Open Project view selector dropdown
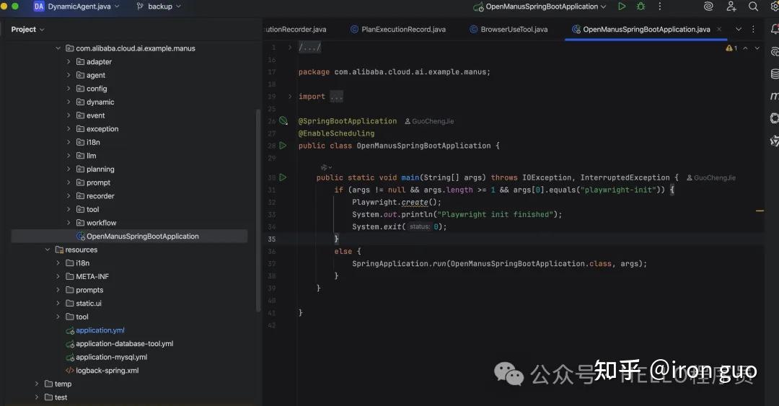The height and width of the screenshot is (406, 779). pyautogui.click(x=28, y=30)
